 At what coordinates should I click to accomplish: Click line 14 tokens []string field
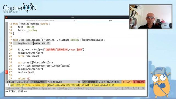click(x=27, y=30)
